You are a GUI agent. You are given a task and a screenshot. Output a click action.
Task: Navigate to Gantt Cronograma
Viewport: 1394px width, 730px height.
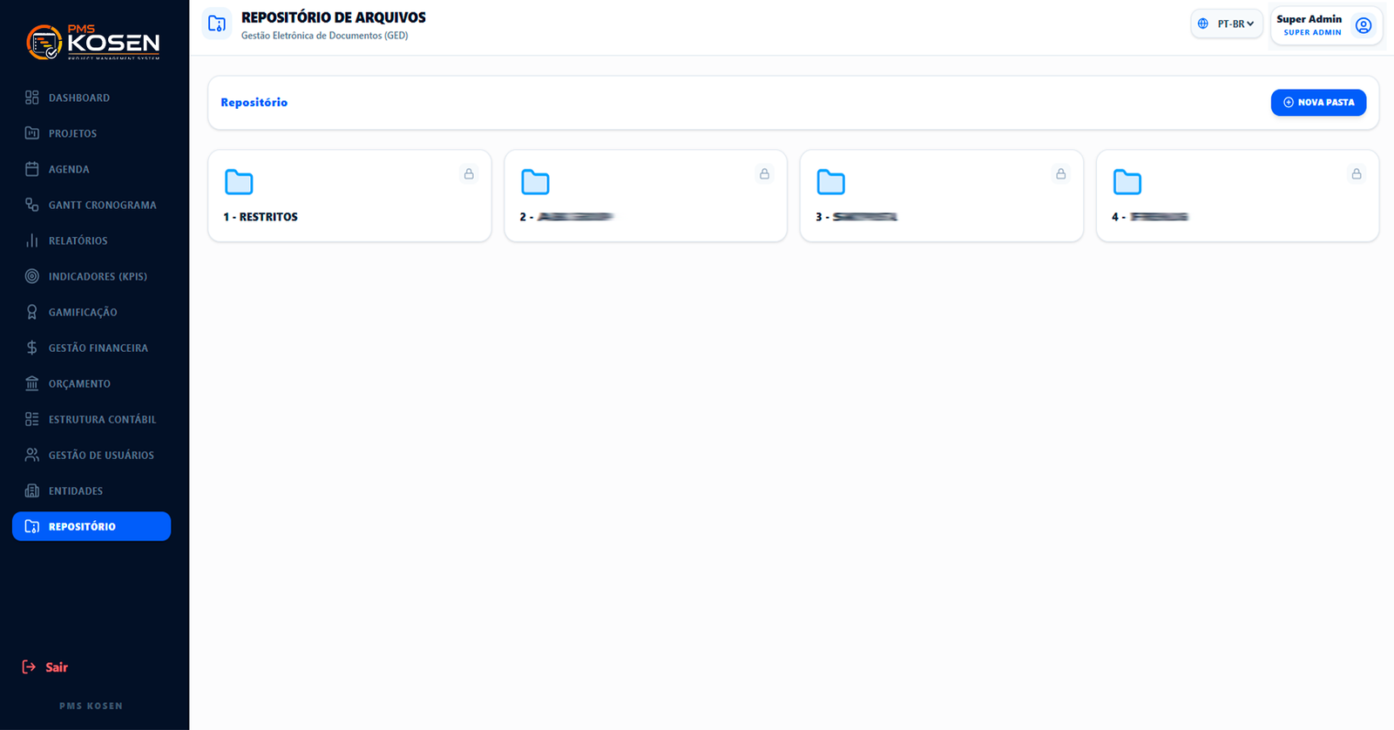tap(91, 205)
